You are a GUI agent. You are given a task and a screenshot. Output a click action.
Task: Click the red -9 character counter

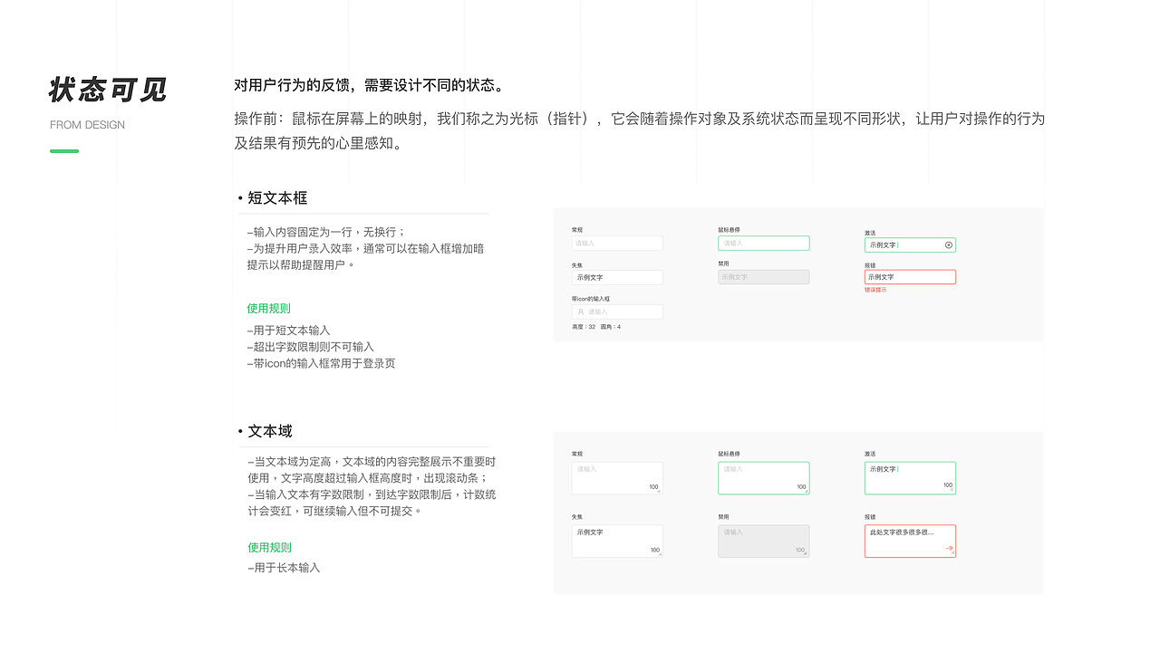tap(949, 548)
